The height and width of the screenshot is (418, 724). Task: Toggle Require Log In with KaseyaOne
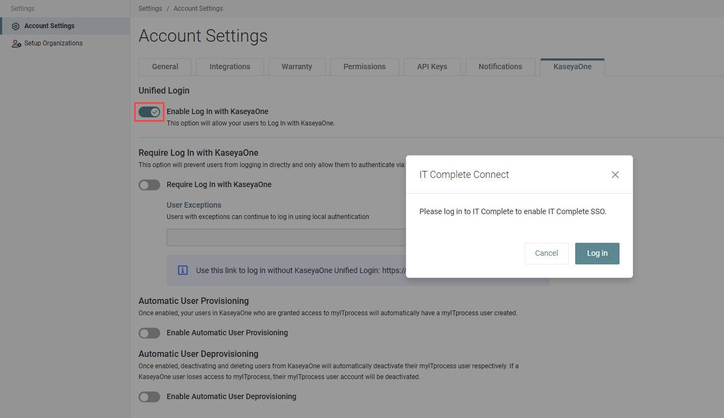tap(149, 185)
